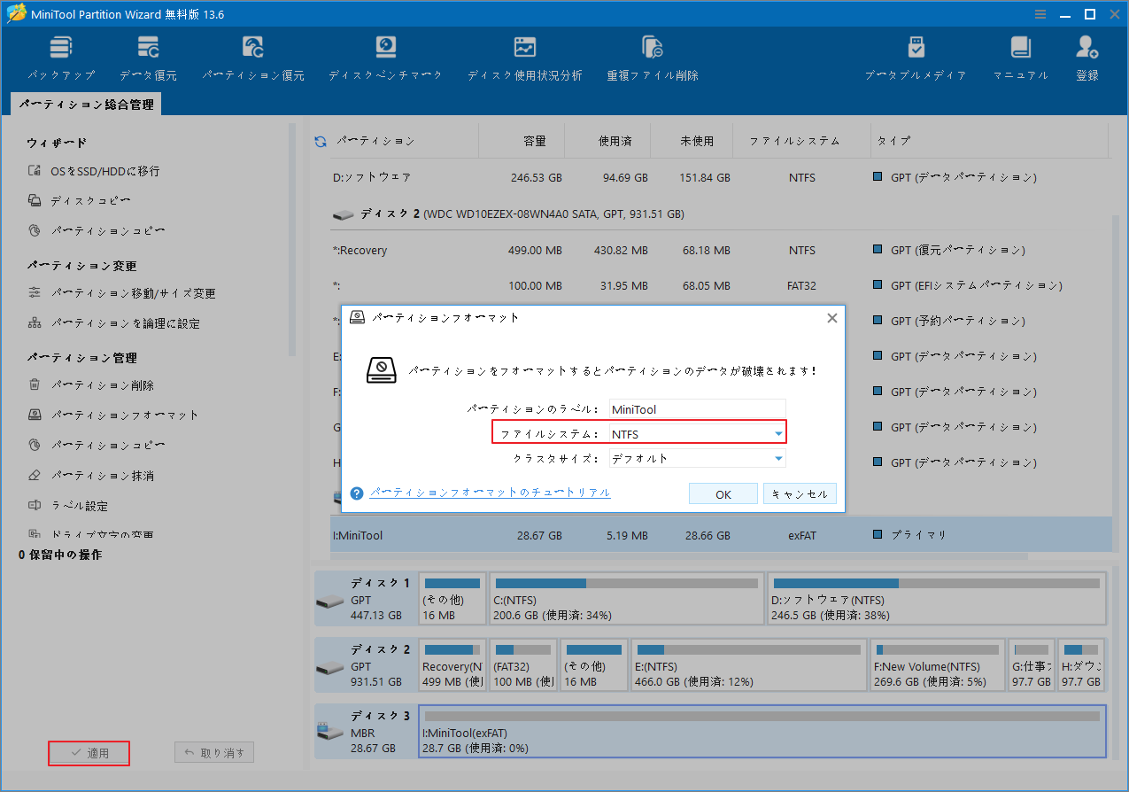Launch データ復元 (data recovery)

coord(147,55)
